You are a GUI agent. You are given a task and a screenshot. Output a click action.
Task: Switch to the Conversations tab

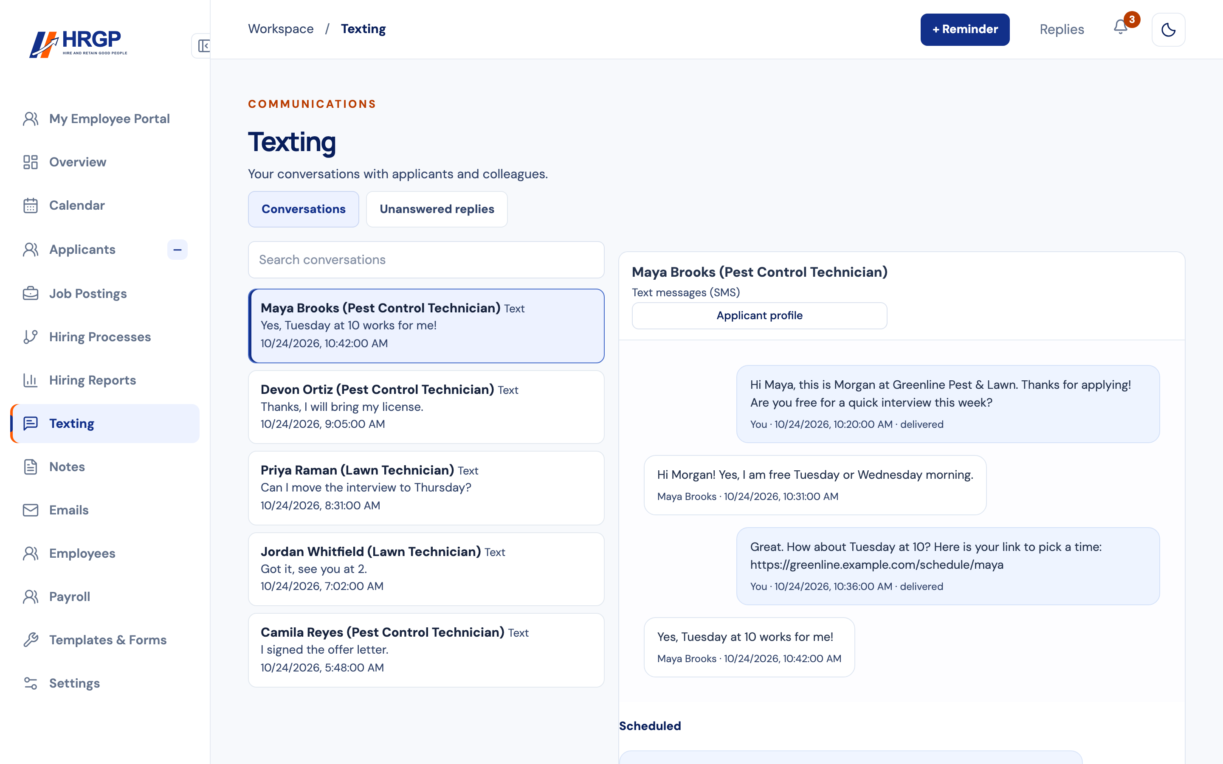[x=303, y=209]
